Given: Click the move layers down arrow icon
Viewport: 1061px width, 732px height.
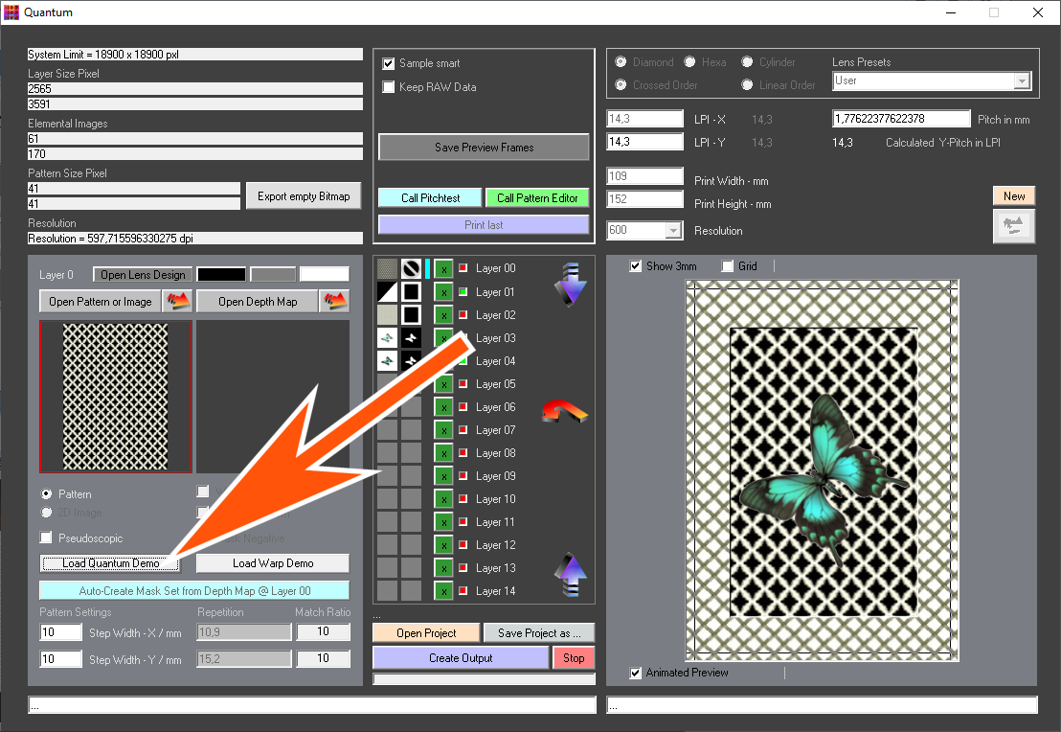Looking at the screenshot, I should (569, 286).
